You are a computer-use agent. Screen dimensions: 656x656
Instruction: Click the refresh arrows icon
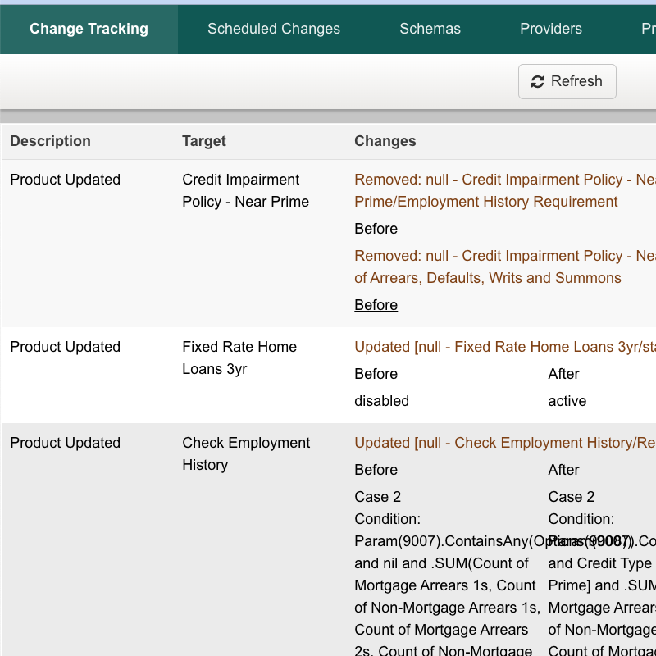tap(537, 81)
